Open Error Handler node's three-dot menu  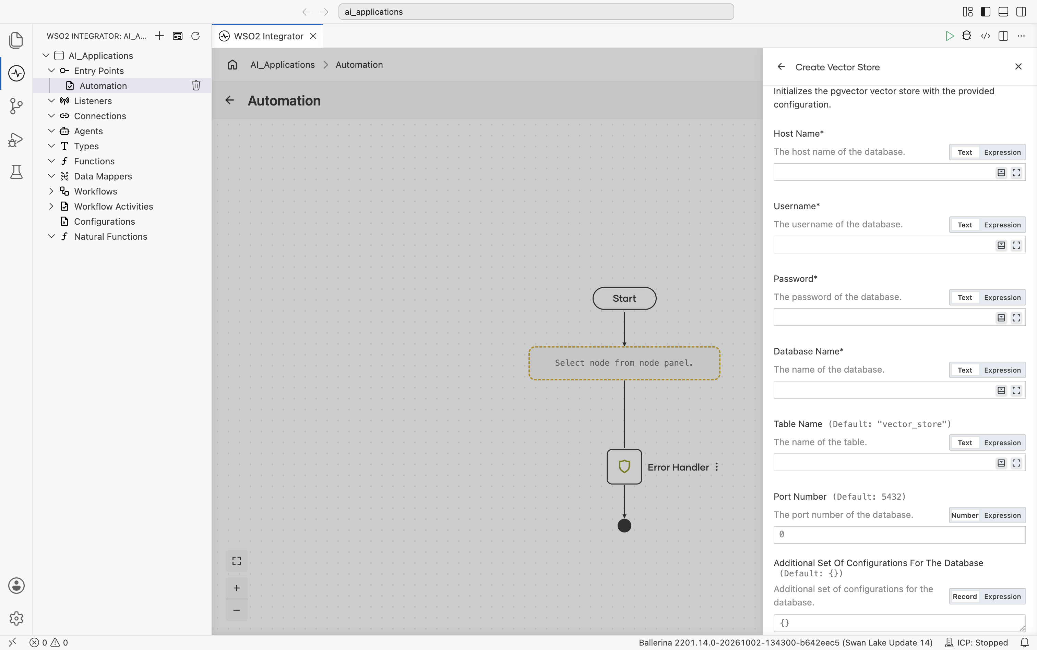717,467
